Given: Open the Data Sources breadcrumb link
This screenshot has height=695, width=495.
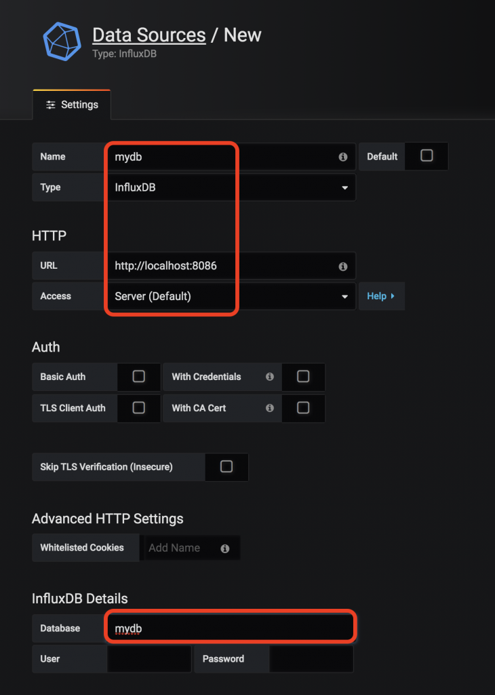Looking at the screenshot, I should [x=149, y=35].
